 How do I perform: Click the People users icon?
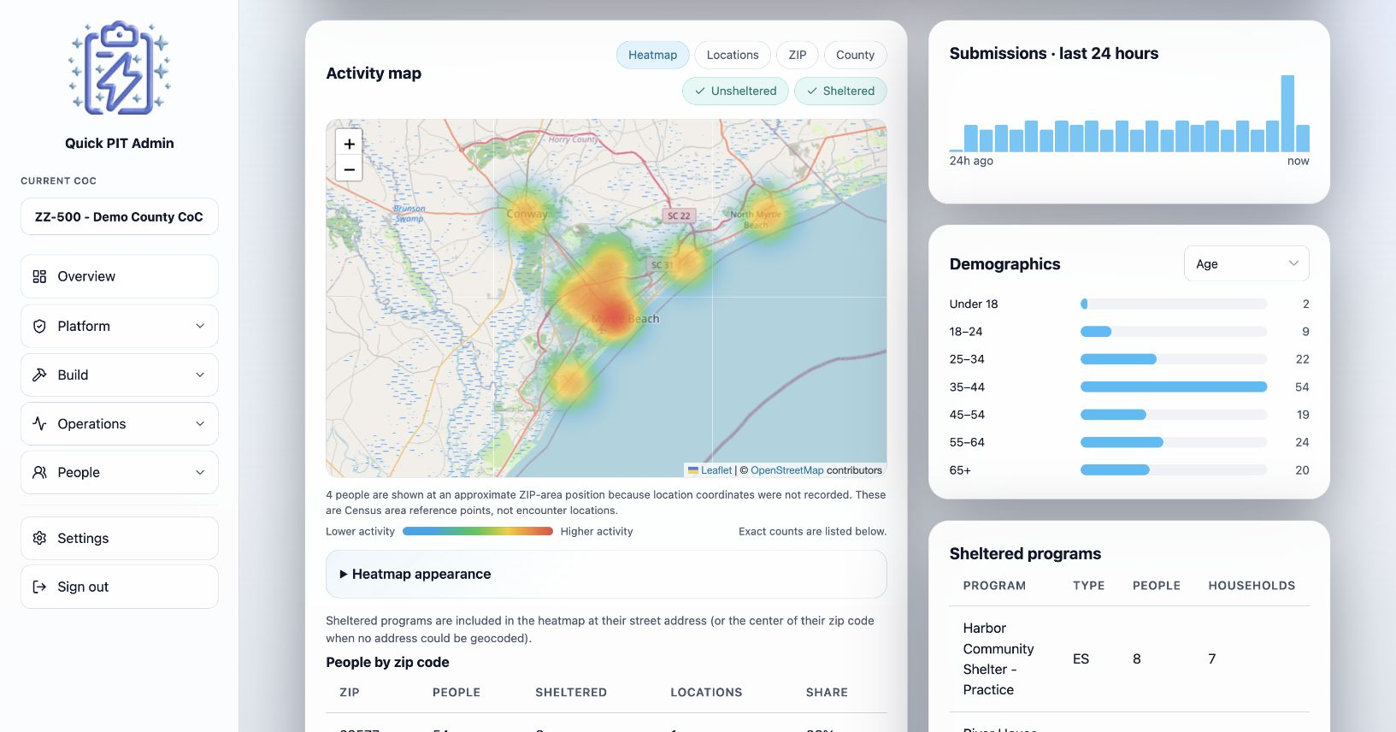coord(39,472)
